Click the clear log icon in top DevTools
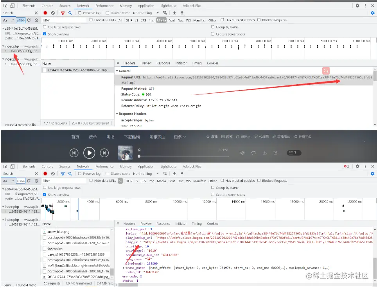The width and height of the screenshot is (377, 288). pos(53,13)
